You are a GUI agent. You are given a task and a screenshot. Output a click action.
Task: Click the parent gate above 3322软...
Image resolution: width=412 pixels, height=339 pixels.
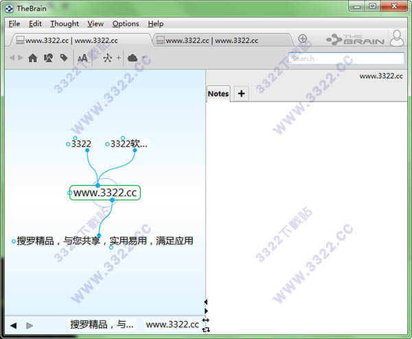(x=123, y=138)
